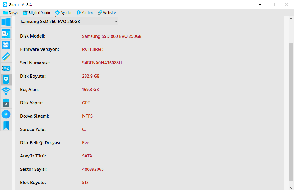
Task: Click firmware value RVT04B6Q
Action: tap(93, 50)
